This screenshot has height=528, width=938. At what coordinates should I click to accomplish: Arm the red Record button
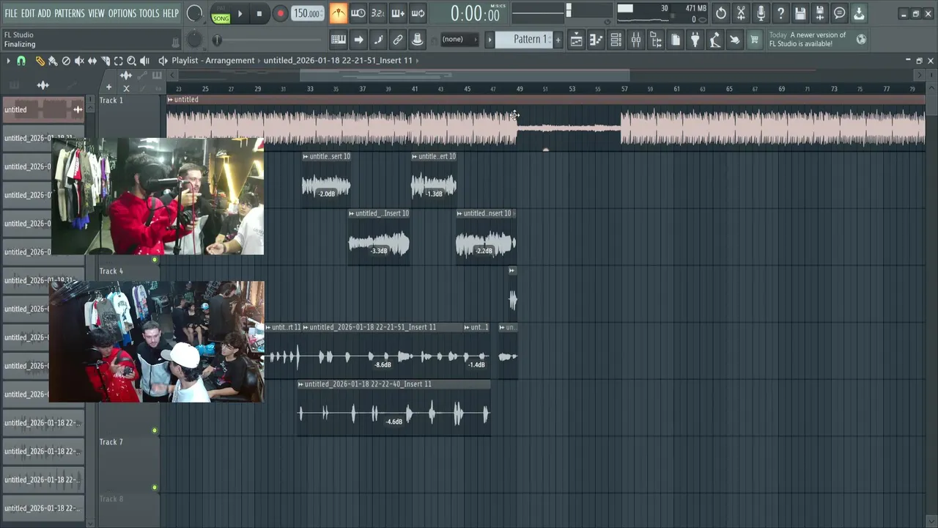[280, 13]
